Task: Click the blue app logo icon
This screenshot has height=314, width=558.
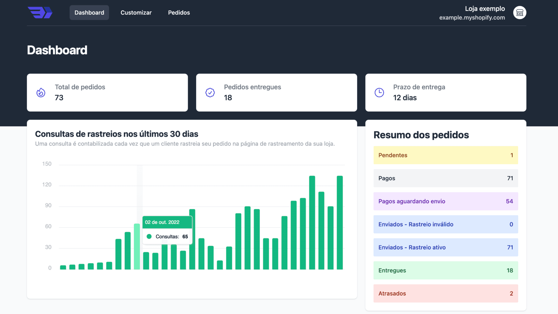Action: click(x=40, y=13)
